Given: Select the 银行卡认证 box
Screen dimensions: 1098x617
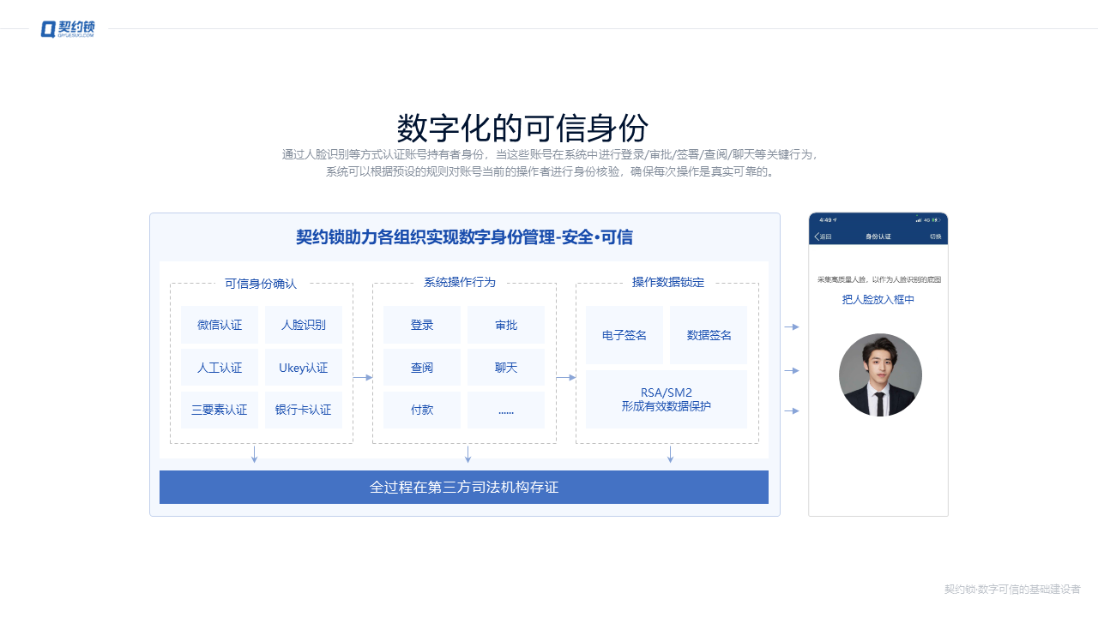Looking at the screenshot, I should click(304, 410).
